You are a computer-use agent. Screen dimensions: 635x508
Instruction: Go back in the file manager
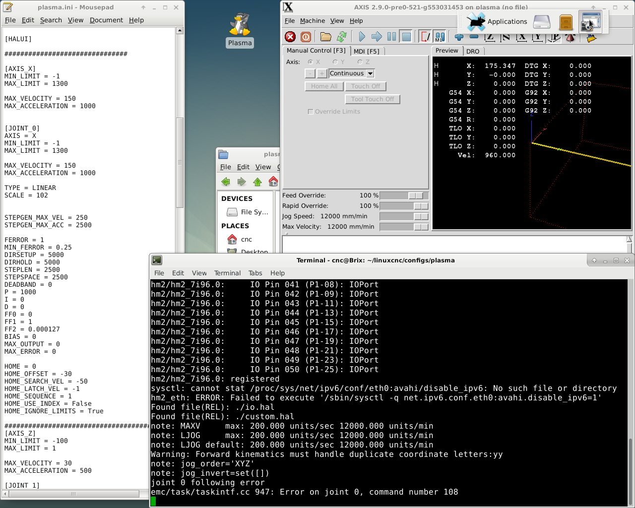pyautogui.click(x=226, y=182)
